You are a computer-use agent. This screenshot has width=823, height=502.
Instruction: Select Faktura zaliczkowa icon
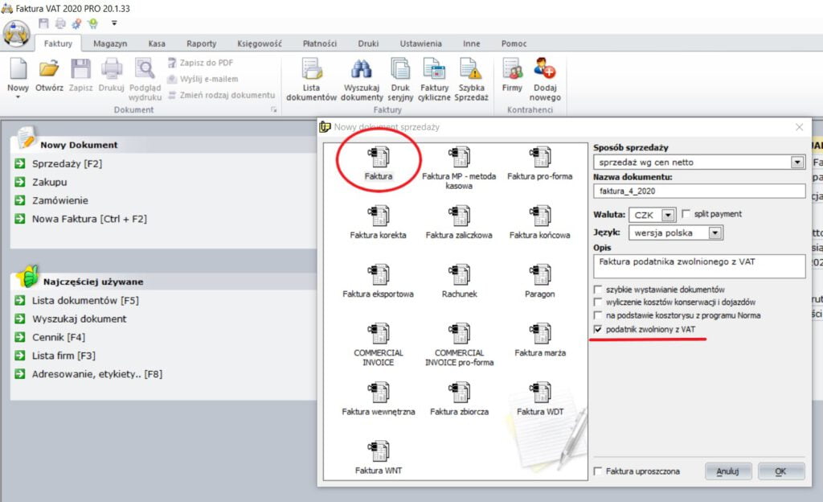pos(459,216)
